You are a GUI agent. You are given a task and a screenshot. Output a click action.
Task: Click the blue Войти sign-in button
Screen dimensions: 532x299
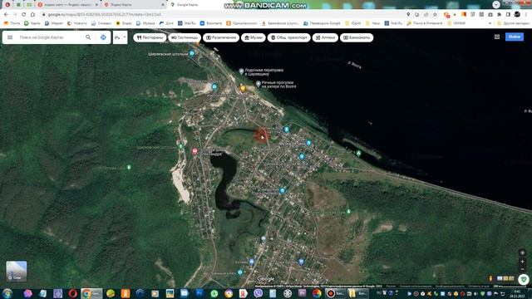[x=515, y=37]
